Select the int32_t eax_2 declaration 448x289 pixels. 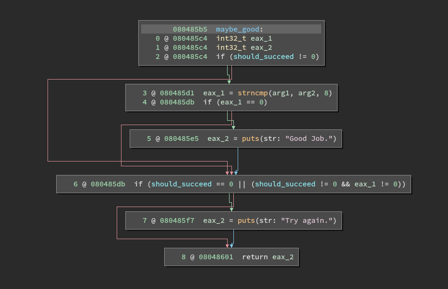pyautogui.click(x=244, y=47)
